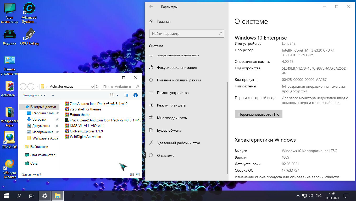
Task: Open the volume icon in system tray
Action: 311,196
